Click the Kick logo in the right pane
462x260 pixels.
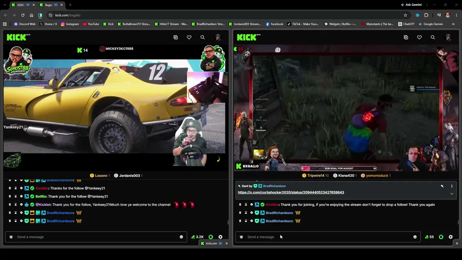click(x=248, y=37)
